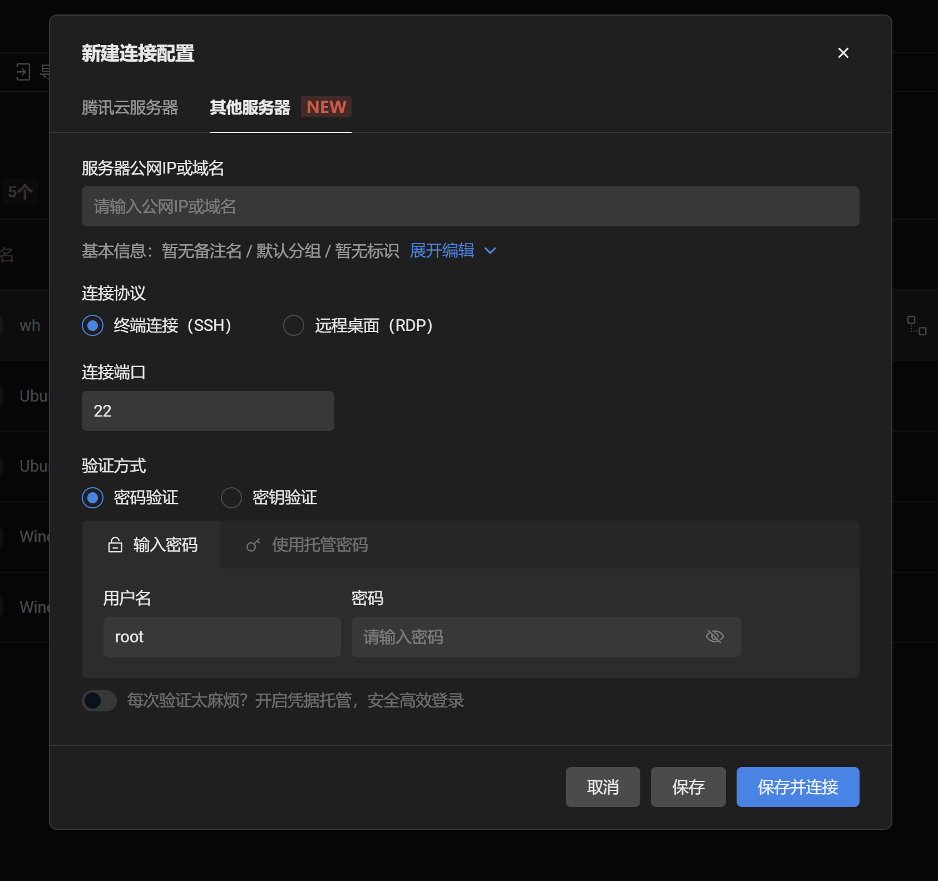Expand 展开编辑 to edit basic info
The height and width of the screenshot is (881, 938).
coord(442,251)
